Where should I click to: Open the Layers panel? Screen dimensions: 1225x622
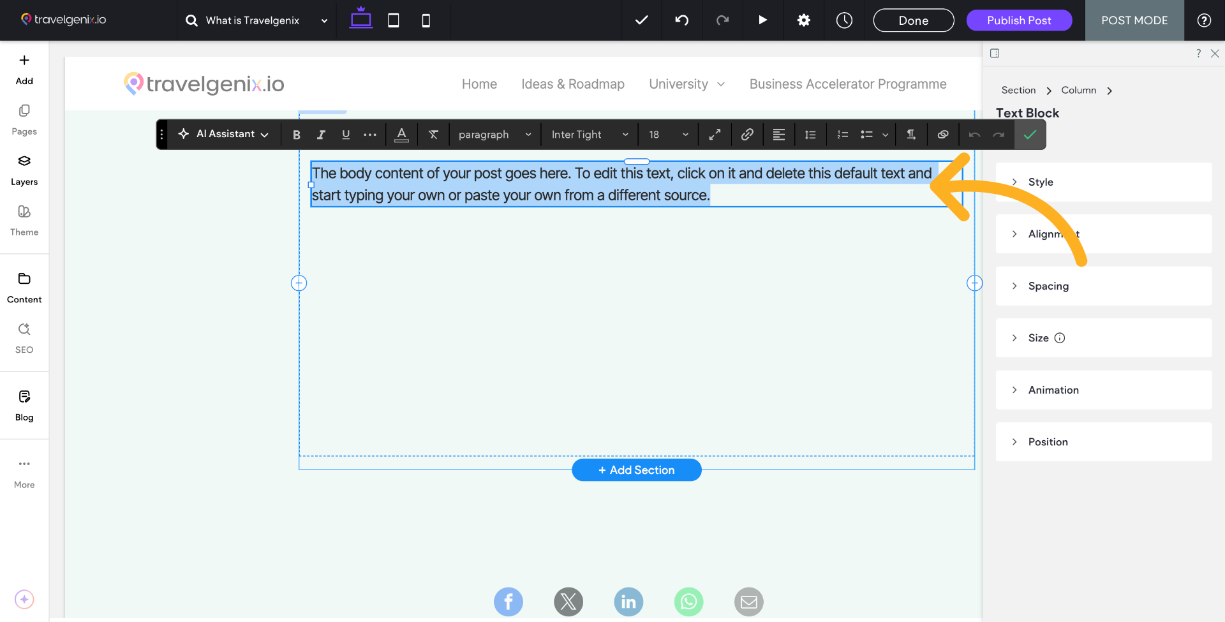(x=24, y=169)
